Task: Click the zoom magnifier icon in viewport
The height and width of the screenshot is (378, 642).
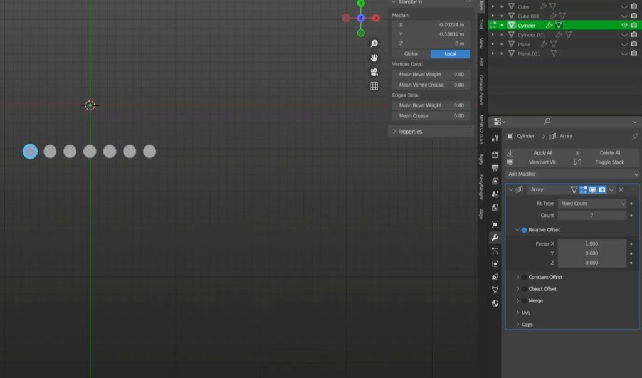Action: tap(374, 44)
